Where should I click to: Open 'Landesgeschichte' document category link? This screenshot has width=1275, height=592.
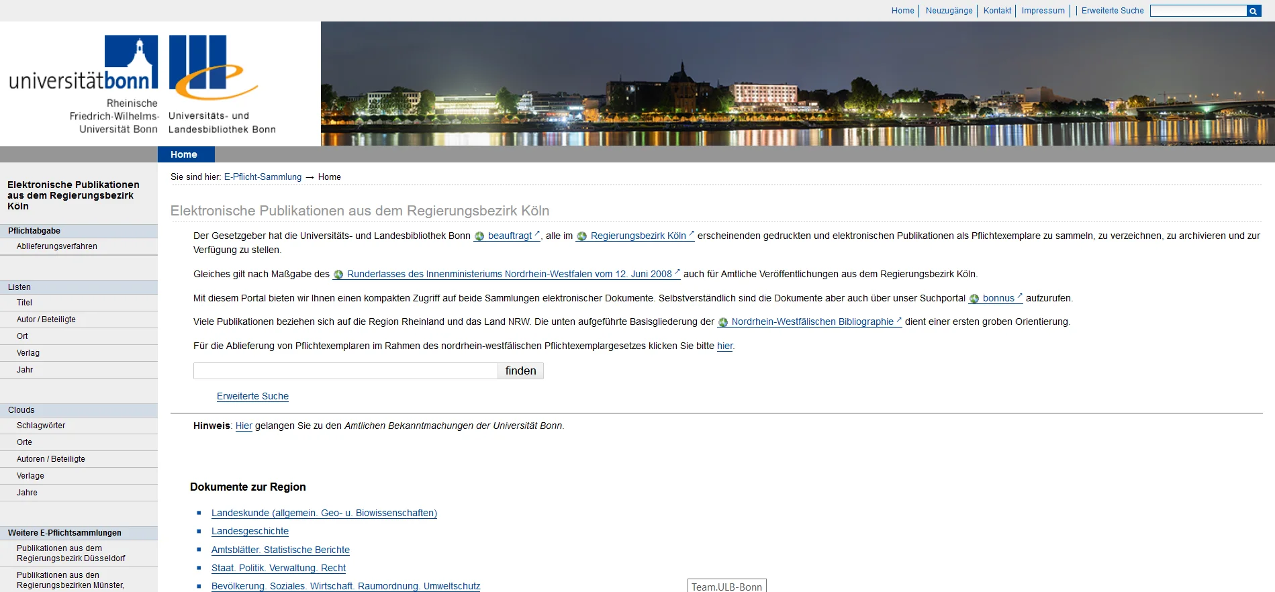coord(250,532)
